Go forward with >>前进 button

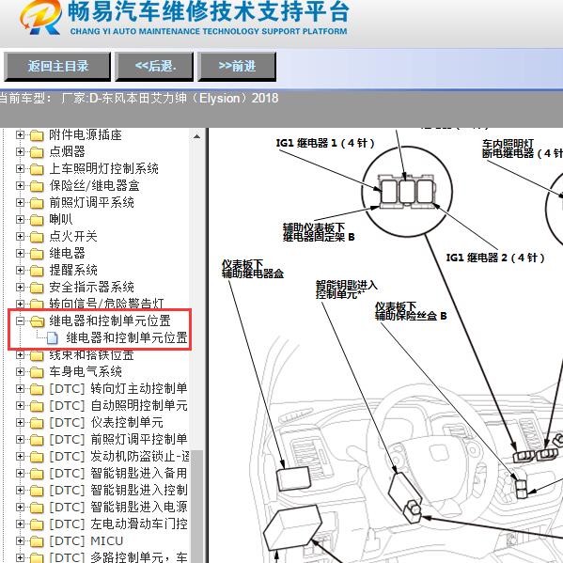pyautogui.click(x=237, y=67)
